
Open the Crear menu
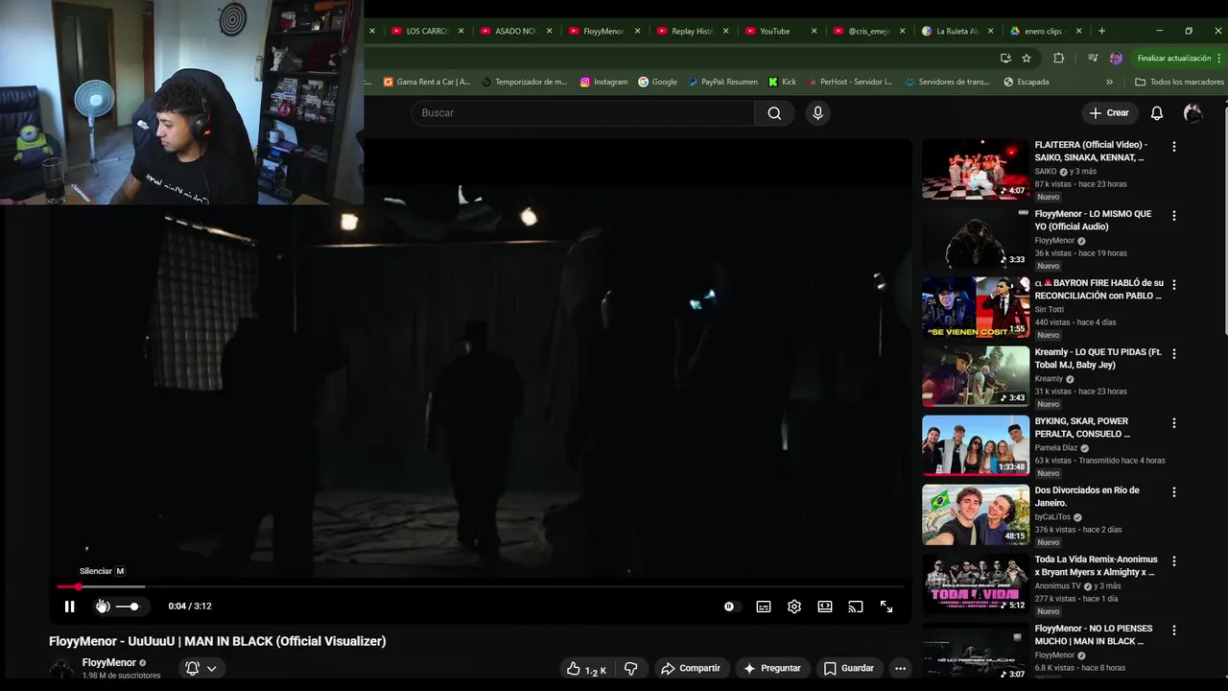click(x=1109, y=113)
